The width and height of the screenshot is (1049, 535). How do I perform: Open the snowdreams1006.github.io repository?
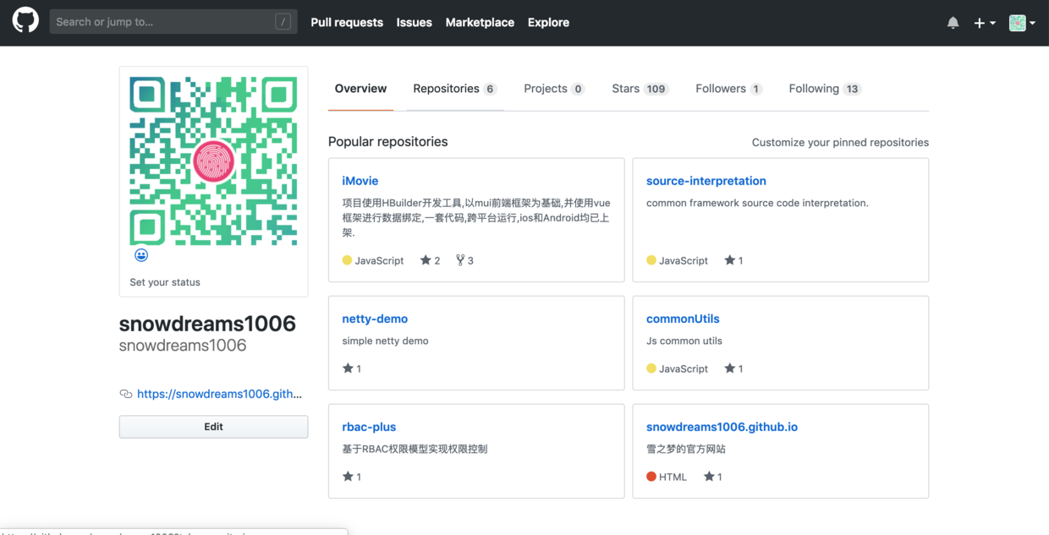coord(722,427)
